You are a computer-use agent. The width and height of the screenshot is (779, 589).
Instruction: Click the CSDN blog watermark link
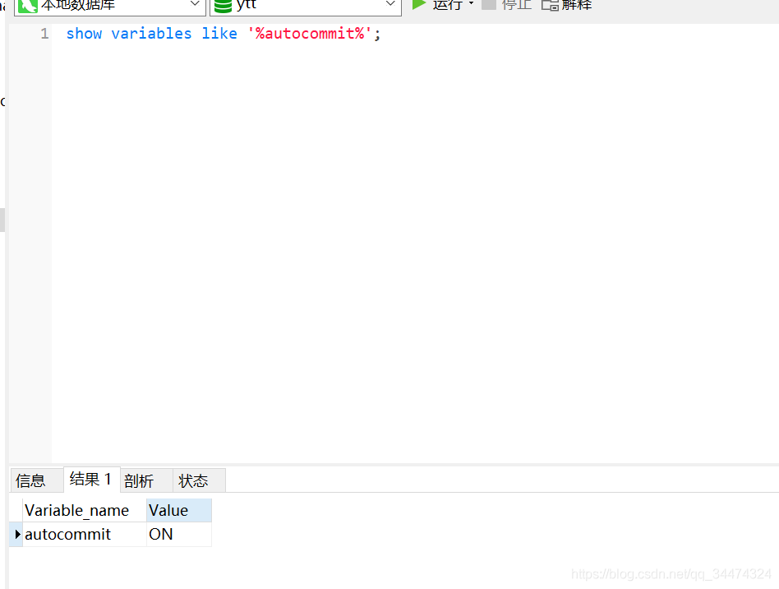point(669,574)
